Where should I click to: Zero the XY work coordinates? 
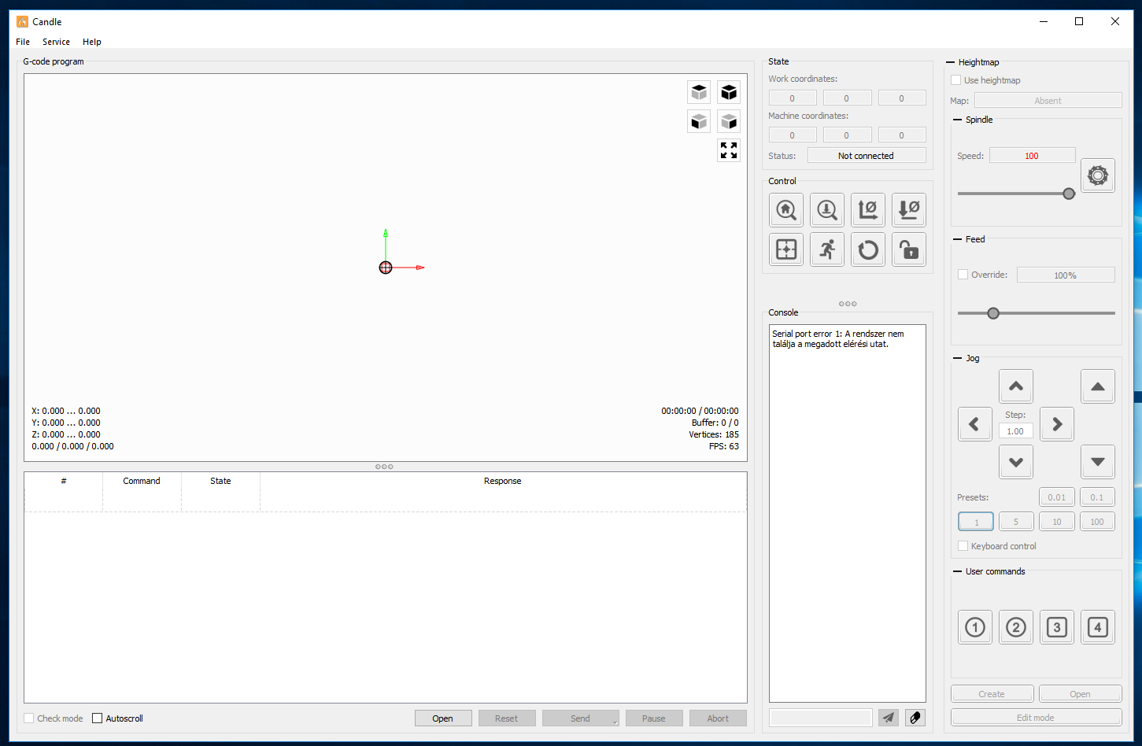pos(868,210)
